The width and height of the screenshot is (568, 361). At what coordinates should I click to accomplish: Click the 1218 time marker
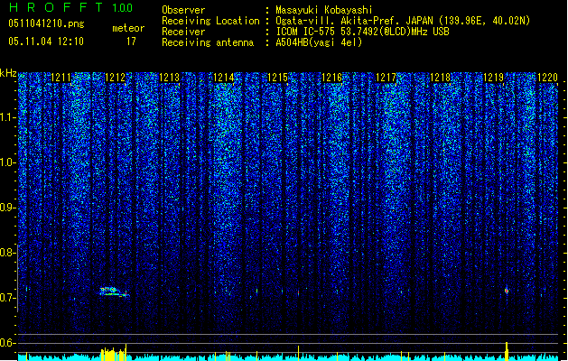click(440, 78)
